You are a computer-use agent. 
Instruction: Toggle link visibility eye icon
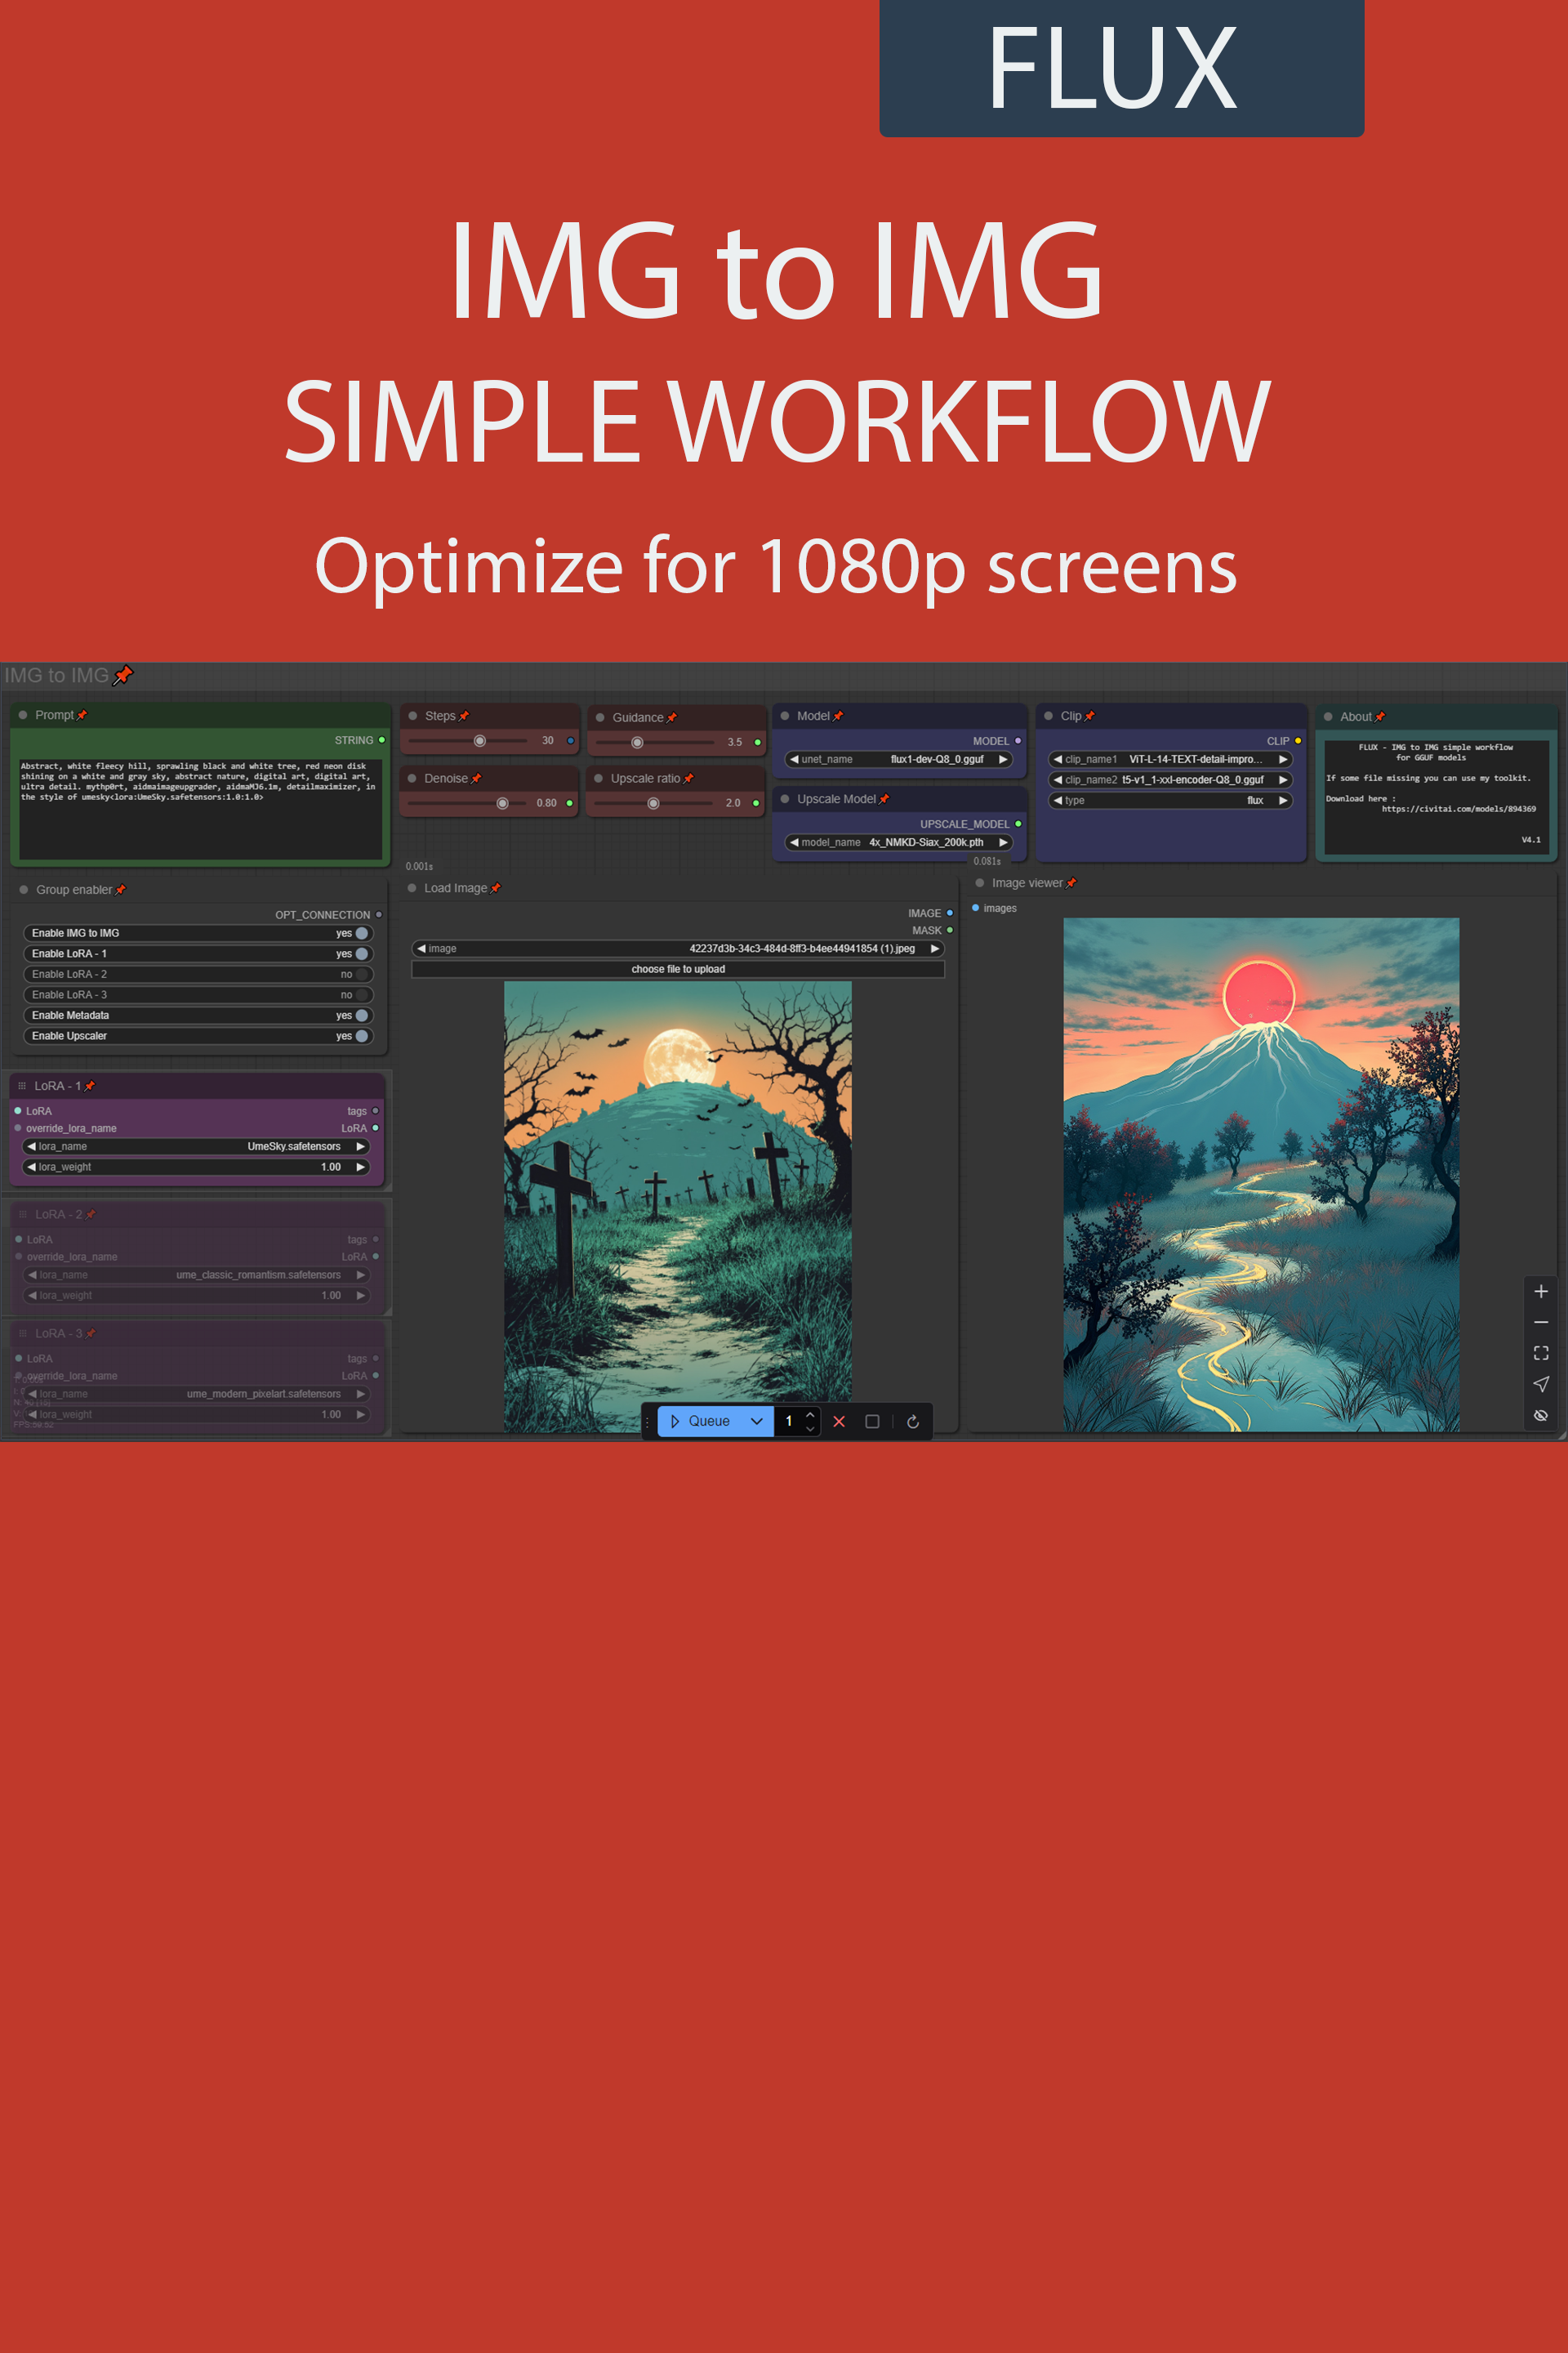(1540, 1414)
